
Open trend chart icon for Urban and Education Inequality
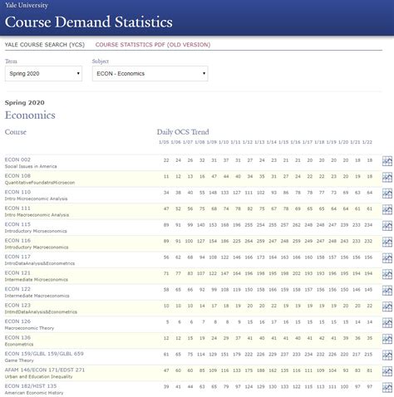tap(387, 371)
